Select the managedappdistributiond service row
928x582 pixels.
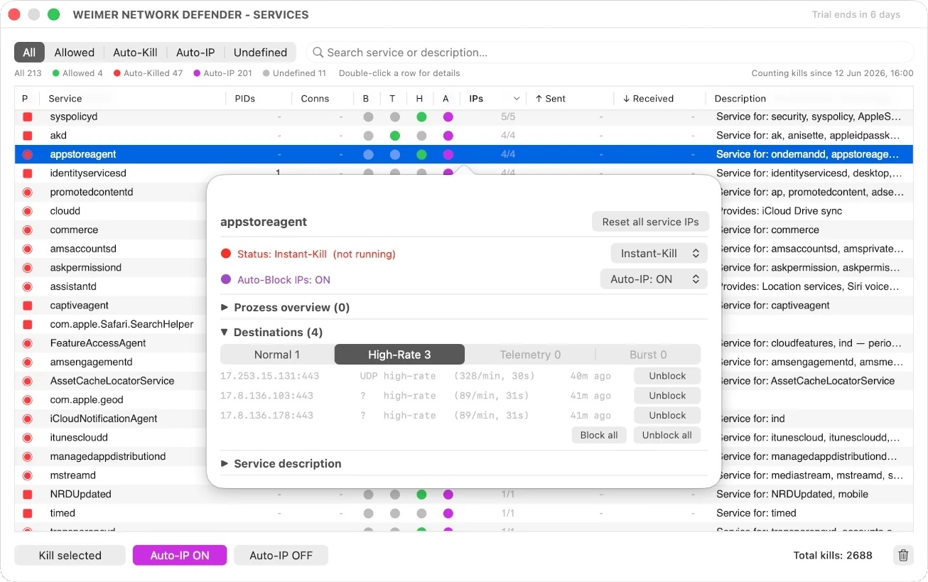(110, 456)
